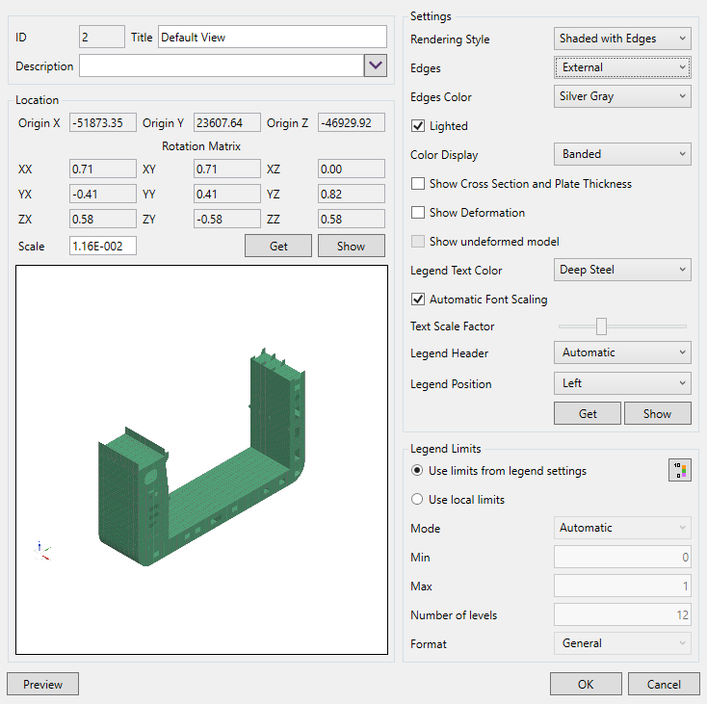Open the legend settings icon button
The height and width of the screenshot is (704, 707).
[681, 470]
